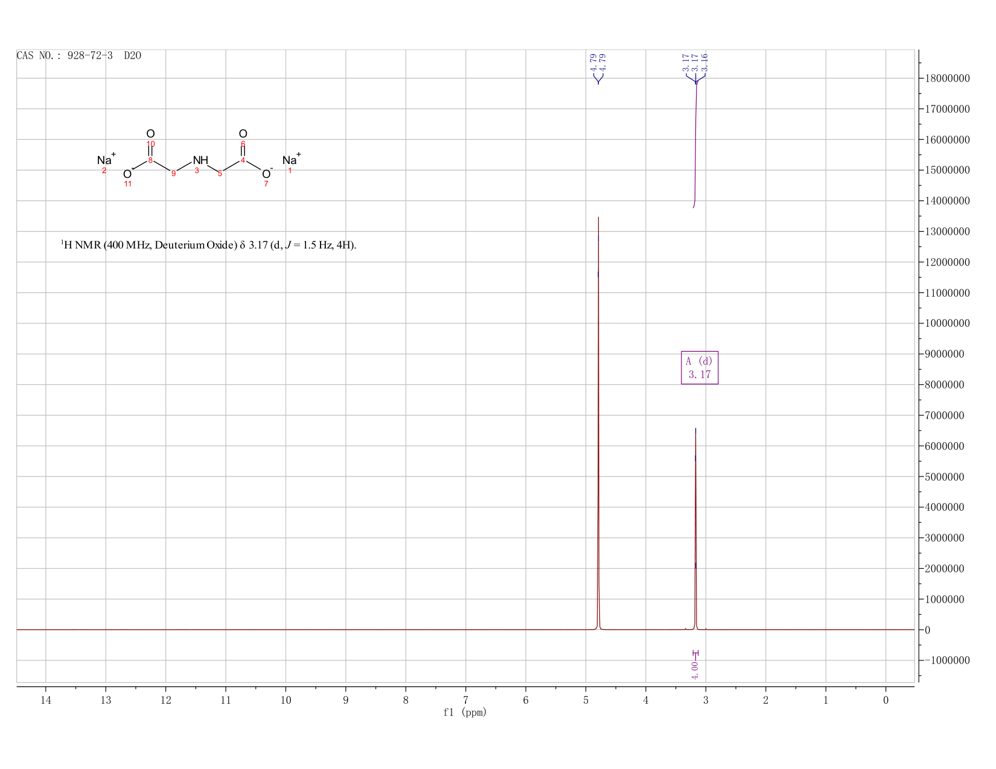
Task: Click the carbonyl O labeled 6
Action: pos(243,134)
